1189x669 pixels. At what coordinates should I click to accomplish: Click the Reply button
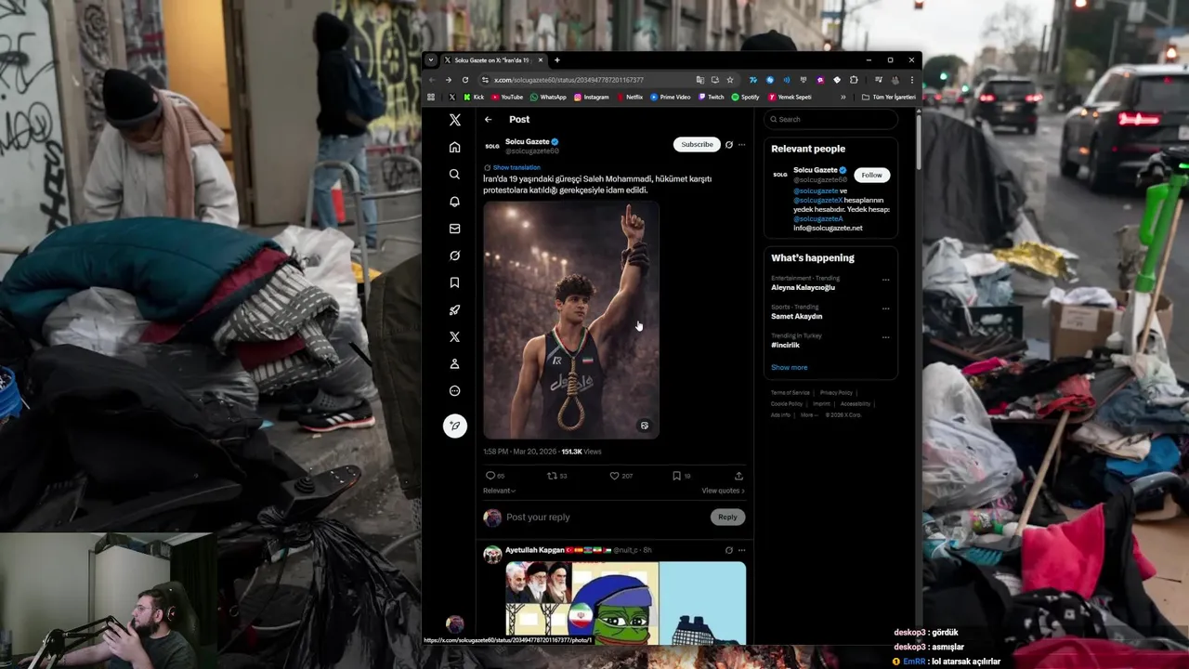click(x=727, y=517)
